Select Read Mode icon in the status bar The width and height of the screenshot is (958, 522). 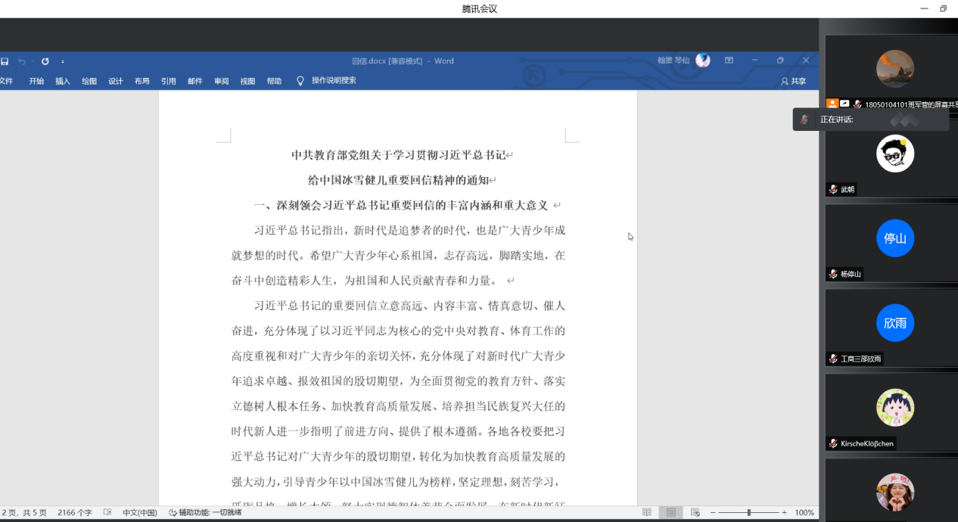(647, 512)
